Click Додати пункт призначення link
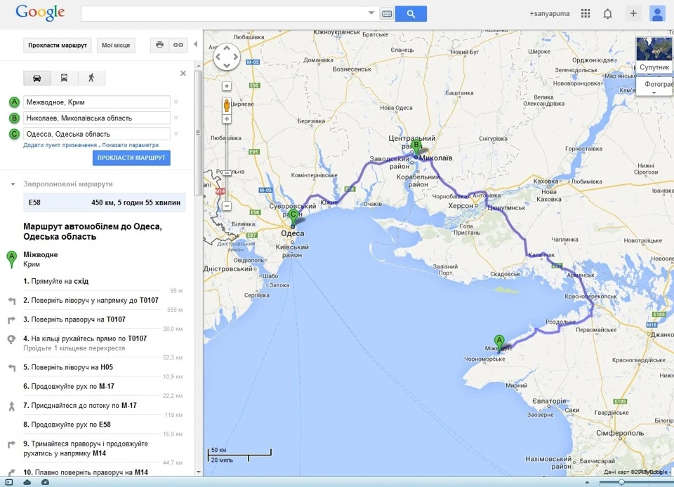This screenshot has width=674, height=487. 60,146
